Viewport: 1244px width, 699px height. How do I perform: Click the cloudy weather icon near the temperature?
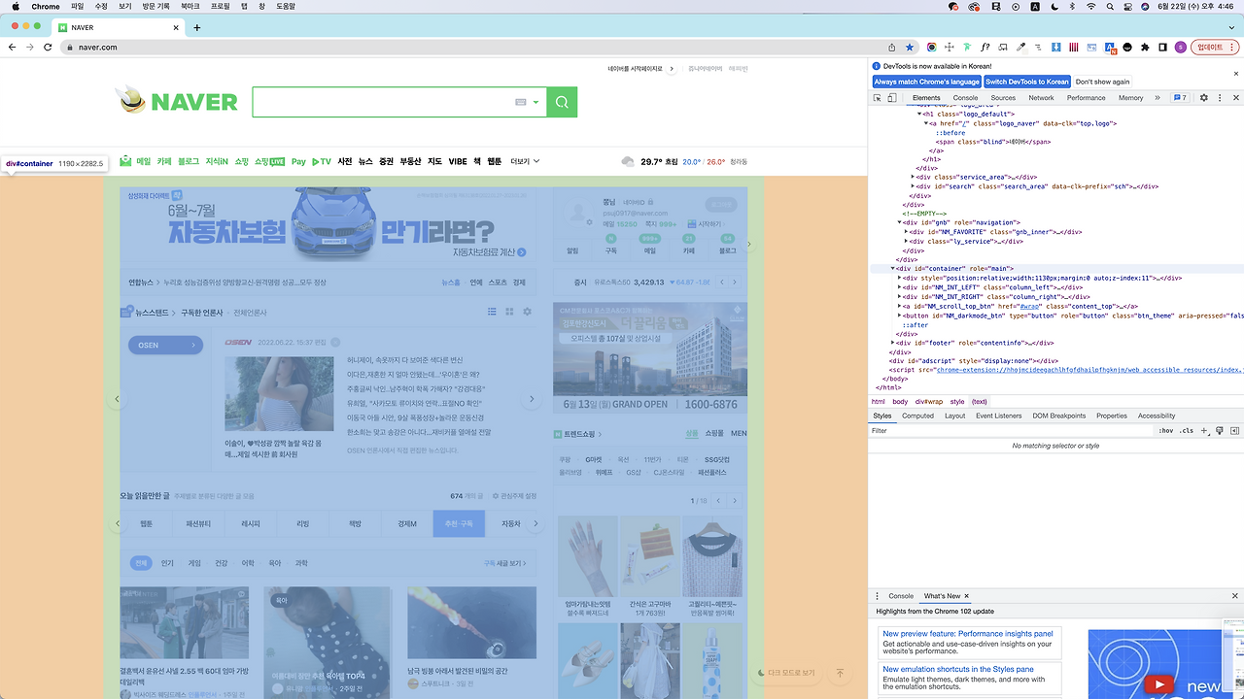[x=628, y=162]
